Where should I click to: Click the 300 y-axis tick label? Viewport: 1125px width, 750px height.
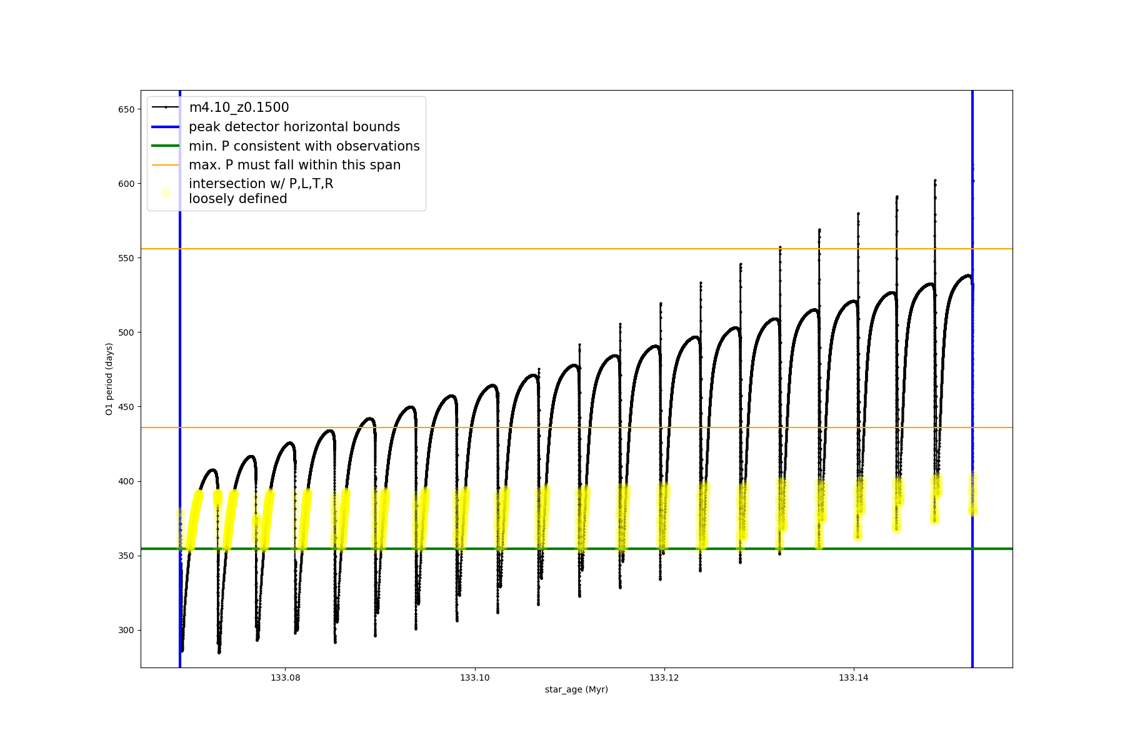tap(126, 630)
